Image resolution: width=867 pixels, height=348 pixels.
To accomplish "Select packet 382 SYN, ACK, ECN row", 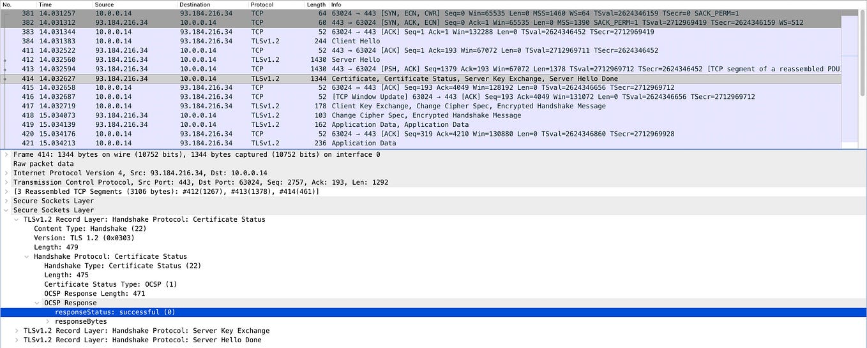I will click(421, 22).
